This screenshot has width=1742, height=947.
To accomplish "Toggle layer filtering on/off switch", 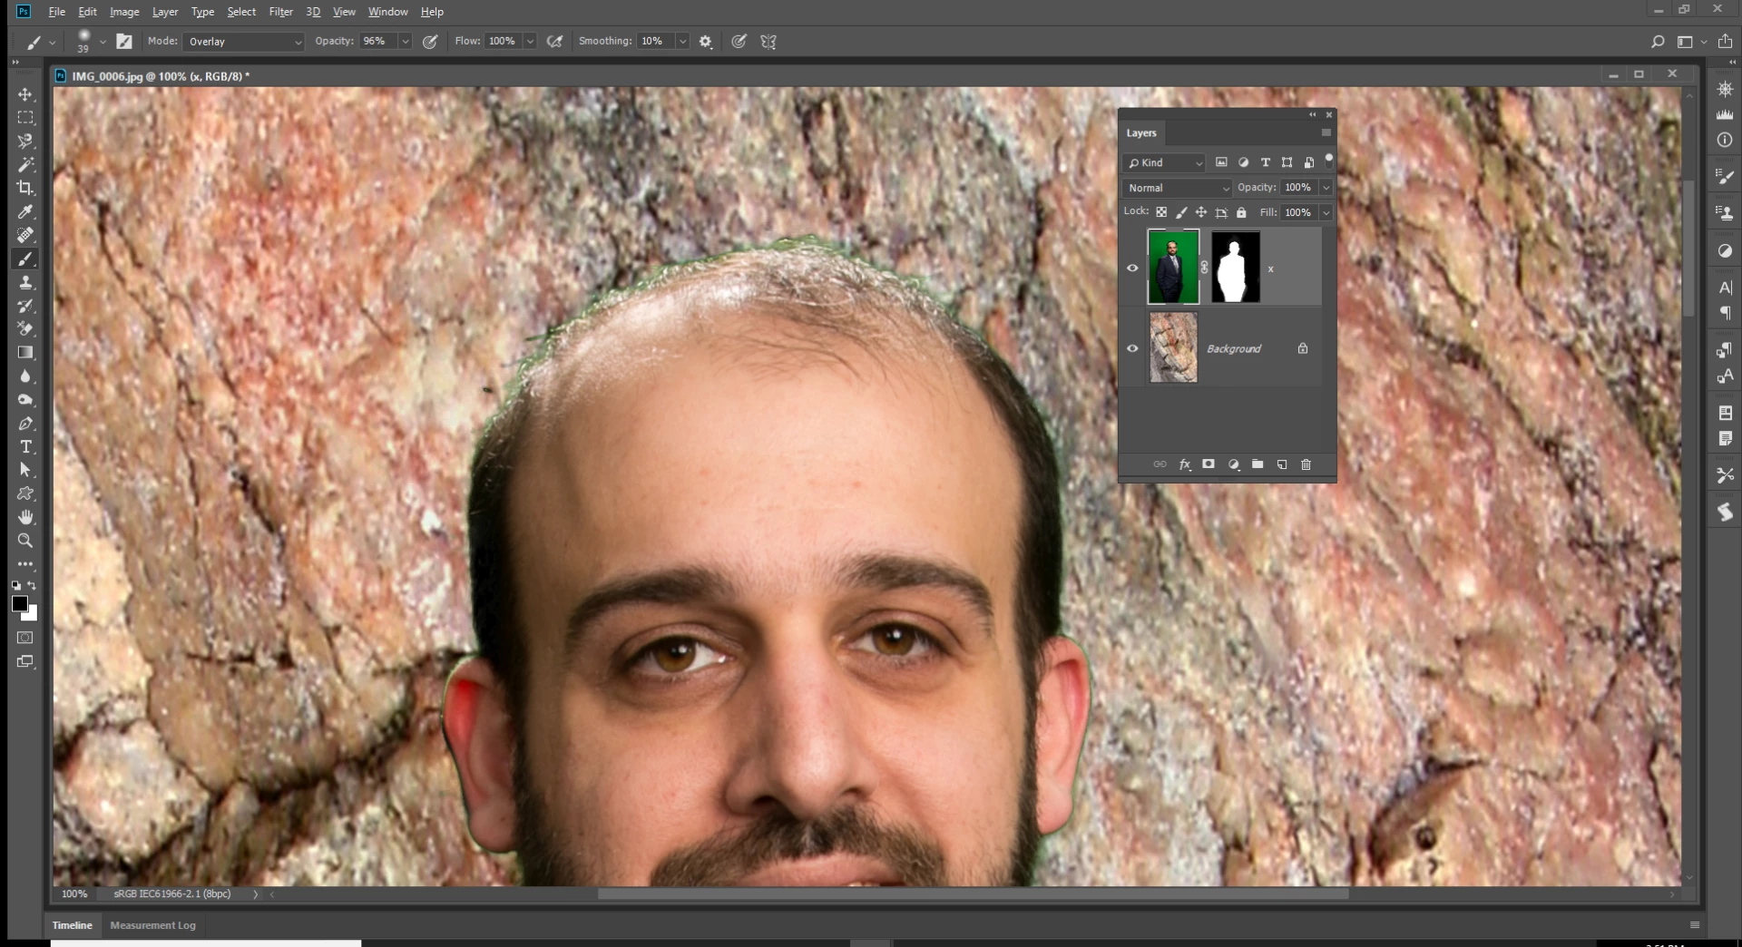I will [1329, 161].
